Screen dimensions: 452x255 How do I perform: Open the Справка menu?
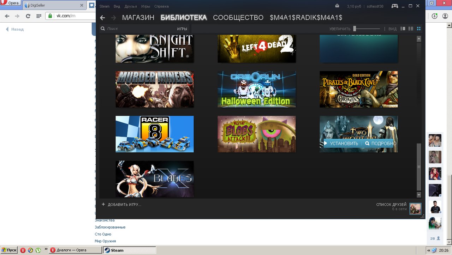(161, 6)
